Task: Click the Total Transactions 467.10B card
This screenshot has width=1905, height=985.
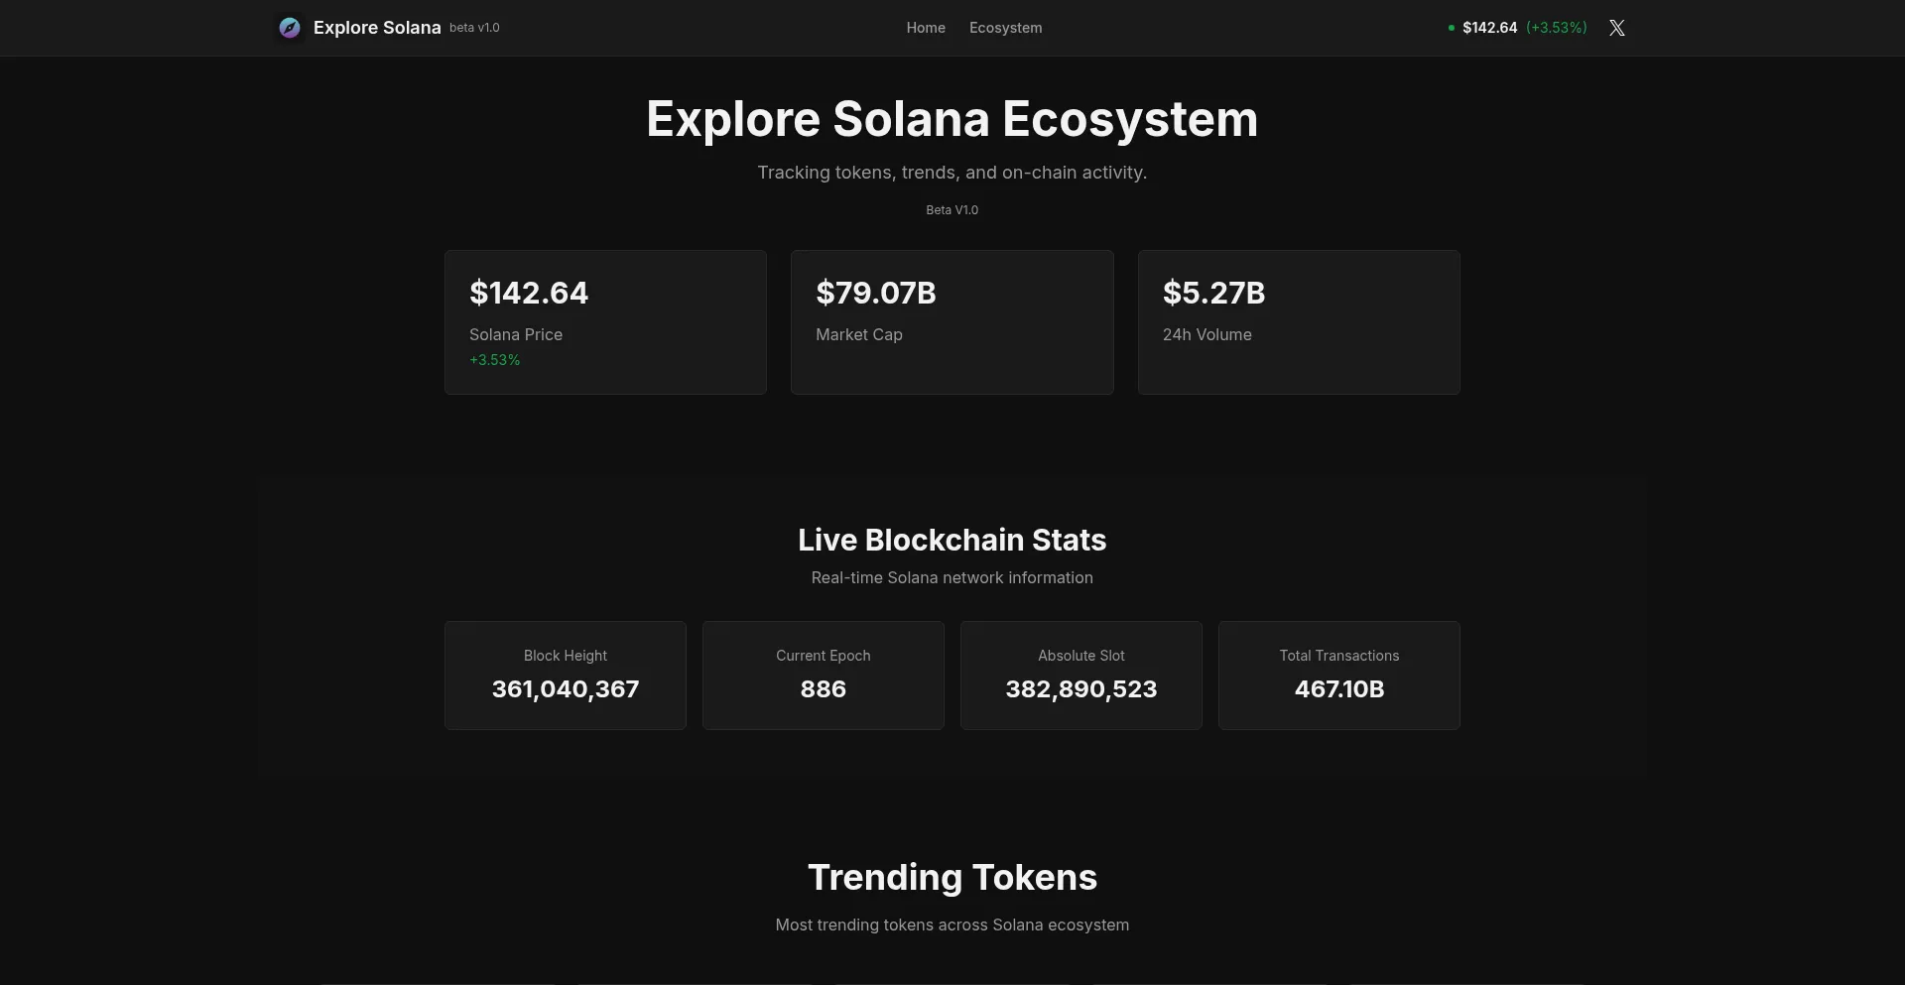Action: point(1339,676)
